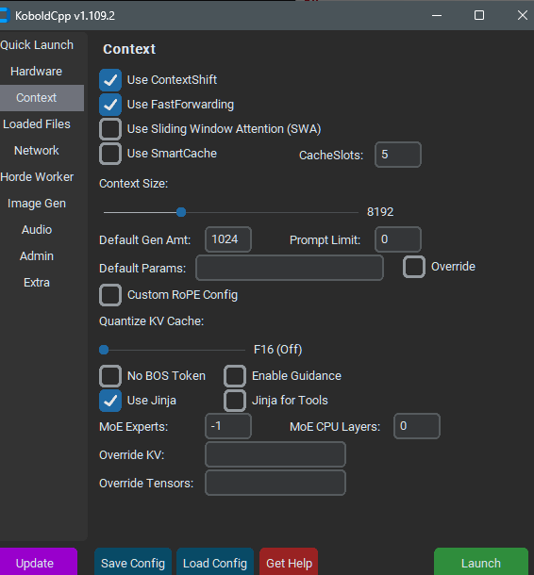Viewport: 534px width, 575px height.
Task: Enable Use Sliding Window Attention (SWA)
Action: [110, 129]
